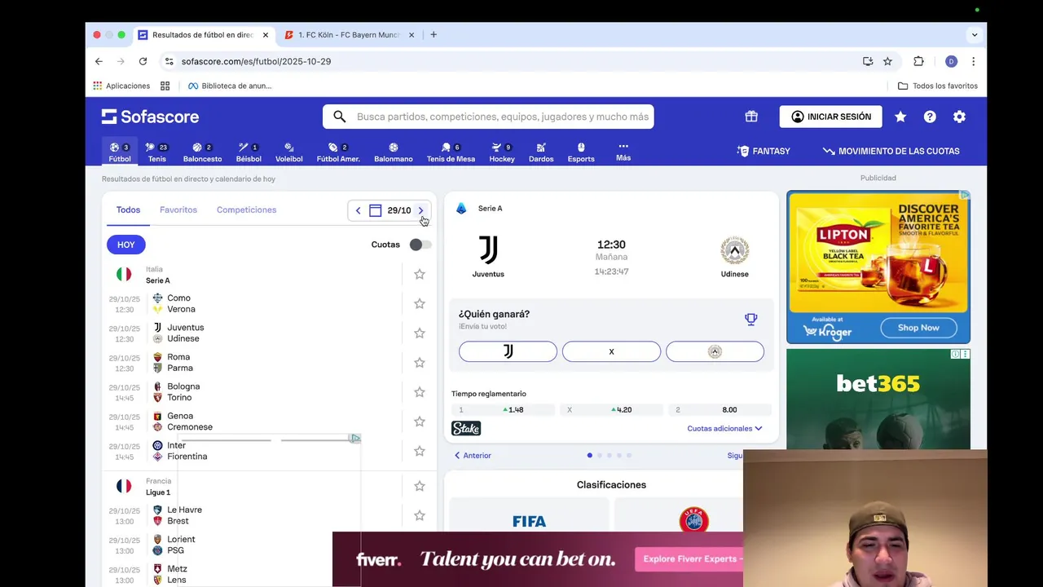Open Chrome extensions puzzle icon
Viewport: 1043px width, 587px height.
tap(918, 61)
